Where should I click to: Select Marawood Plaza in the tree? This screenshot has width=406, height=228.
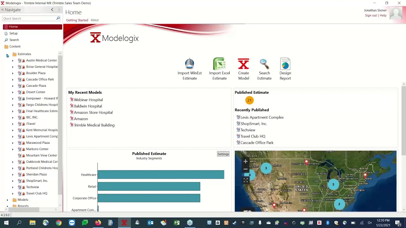coord(38,143)
